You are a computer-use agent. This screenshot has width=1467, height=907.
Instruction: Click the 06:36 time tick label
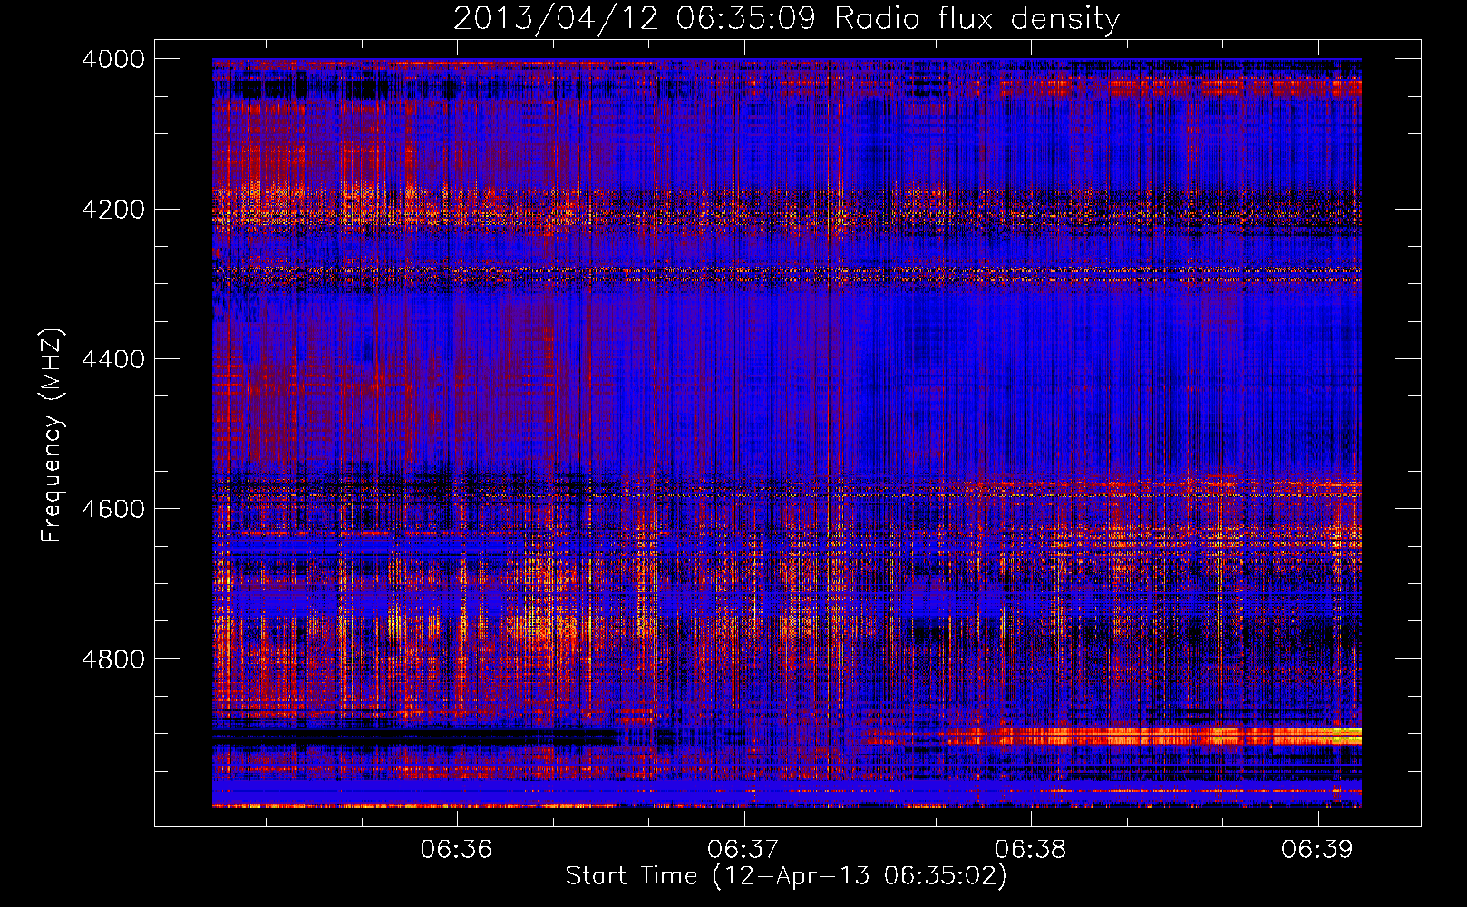456,850
